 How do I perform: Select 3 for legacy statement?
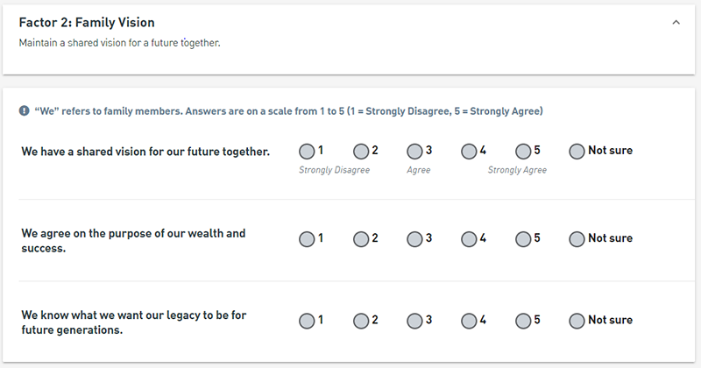(414, 321)
